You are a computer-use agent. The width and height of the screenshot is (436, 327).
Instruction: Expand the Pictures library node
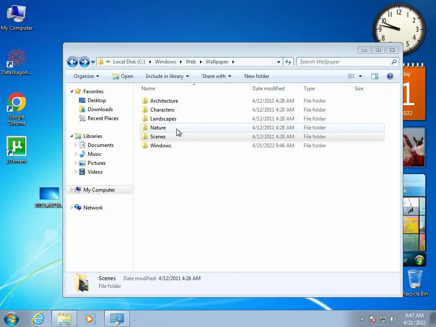[x=76, y=163]
